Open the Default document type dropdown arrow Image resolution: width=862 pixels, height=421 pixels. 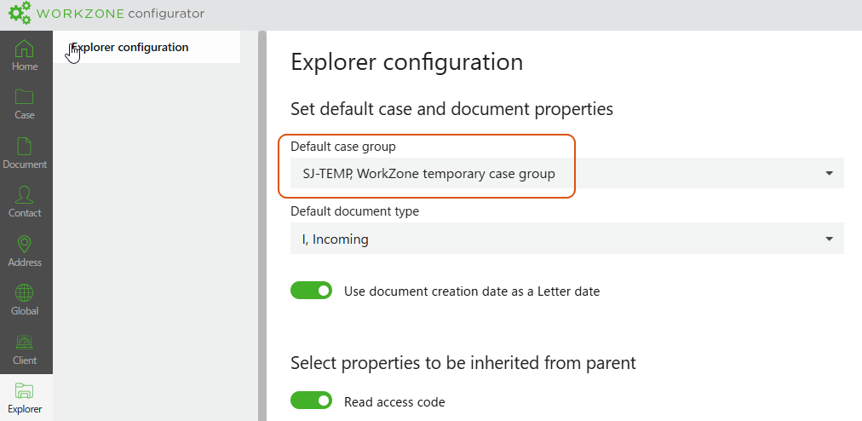829,239
